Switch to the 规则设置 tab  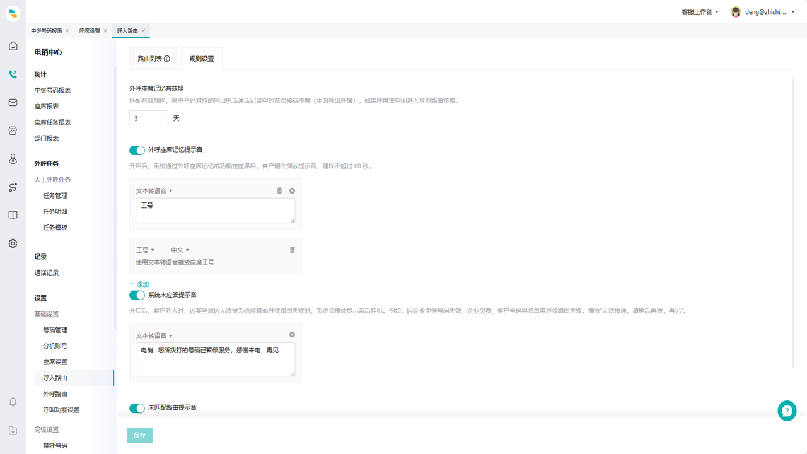pyautogui.click(x=202, y=59)
